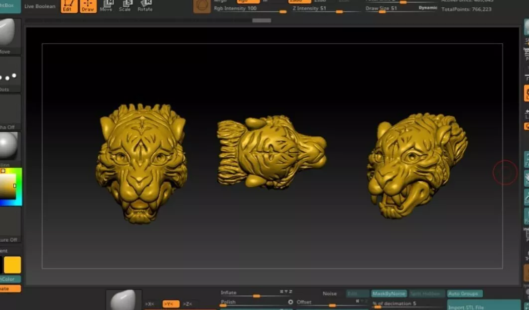
Task: Select the yellow main color swatch
Action: 12,265
